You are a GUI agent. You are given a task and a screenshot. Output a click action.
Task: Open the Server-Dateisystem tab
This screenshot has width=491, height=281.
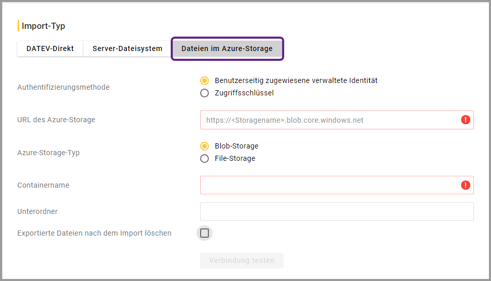tap(127, 49)
